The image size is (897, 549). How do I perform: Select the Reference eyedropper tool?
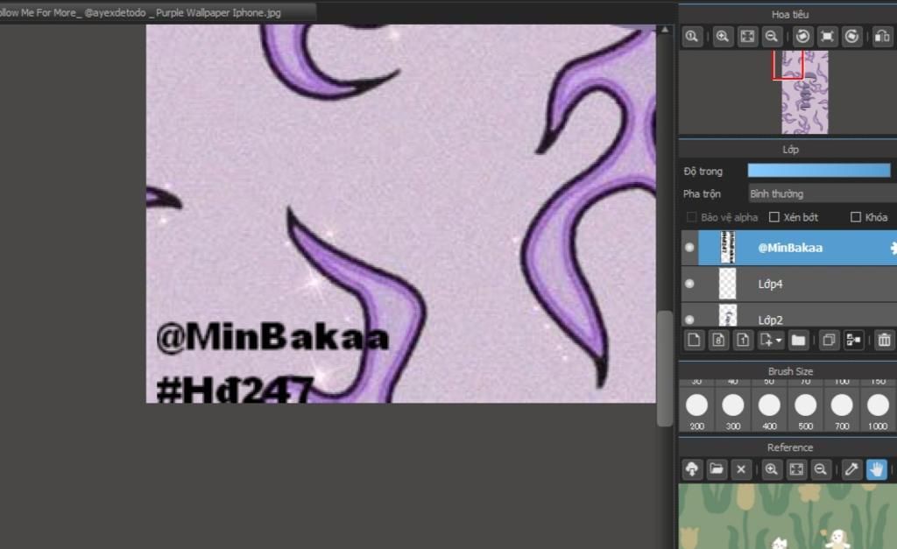point(851,469)
